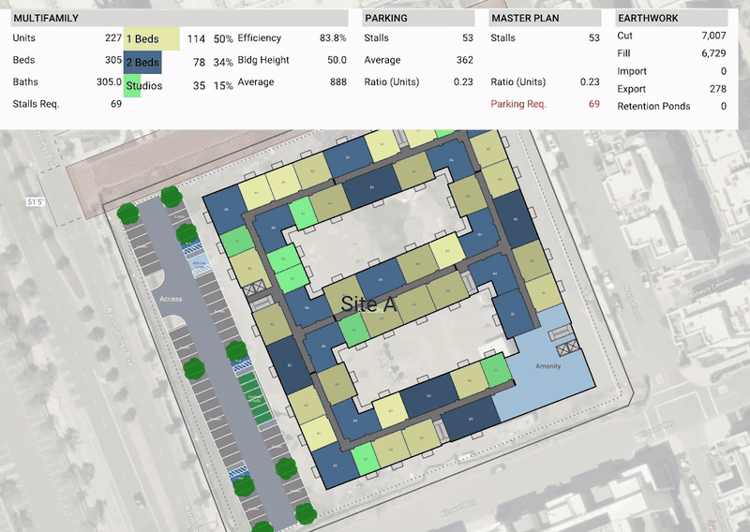Select the 2 Beds blue color swatch
Image resolution: width=750 pixels, height=532 pixels.
click(x=142, y=62)
